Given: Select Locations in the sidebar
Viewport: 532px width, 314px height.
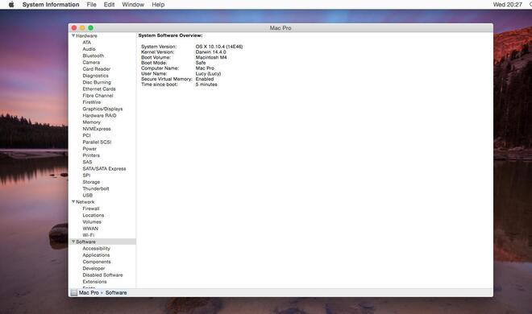Looking at the screenshot, I should pyautogui.click(x=94, y=215).
